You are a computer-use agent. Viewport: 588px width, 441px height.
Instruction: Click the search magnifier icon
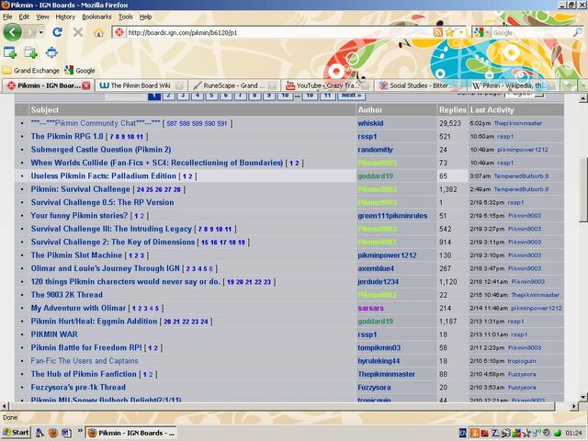pos(578,33)
